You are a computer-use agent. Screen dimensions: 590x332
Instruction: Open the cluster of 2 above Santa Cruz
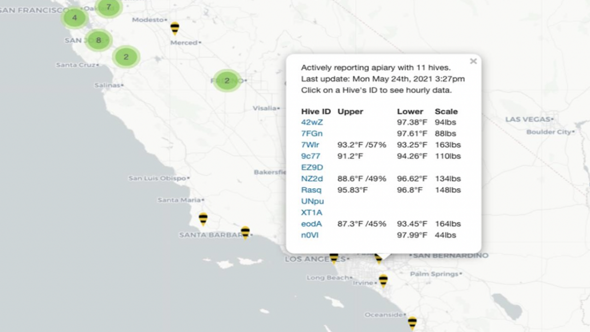126,57
